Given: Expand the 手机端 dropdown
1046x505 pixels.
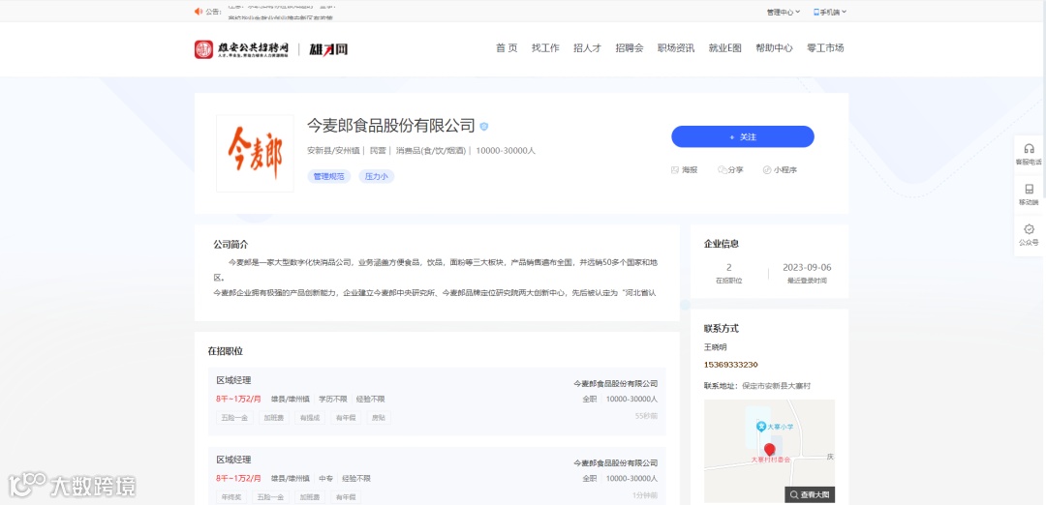Looking at the screenshot, I should pos(830,12).
